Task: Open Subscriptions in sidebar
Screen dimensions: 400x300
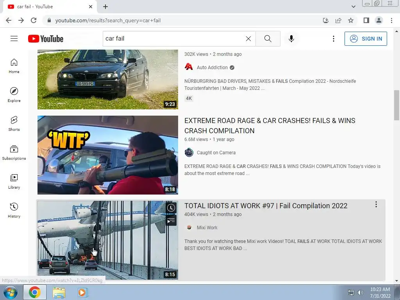Action: coord(14,153)
